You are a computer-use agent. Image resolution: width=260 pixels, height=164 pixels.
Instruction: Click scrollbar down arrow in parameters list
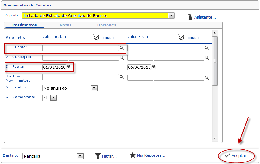[x=215, y=138]
